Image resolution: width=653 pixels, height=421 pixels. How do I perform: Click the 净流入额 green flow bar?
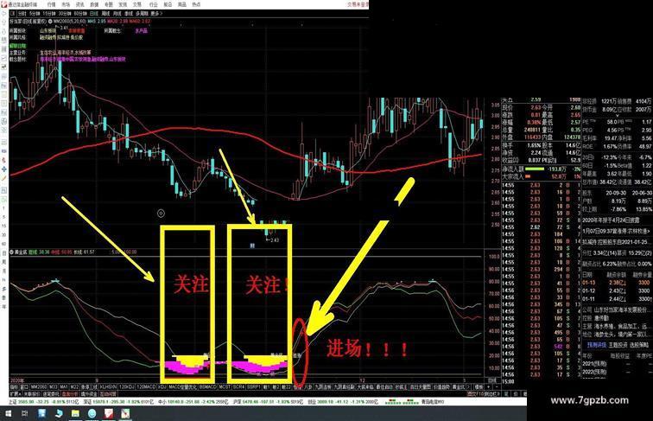tap(535, 169)
